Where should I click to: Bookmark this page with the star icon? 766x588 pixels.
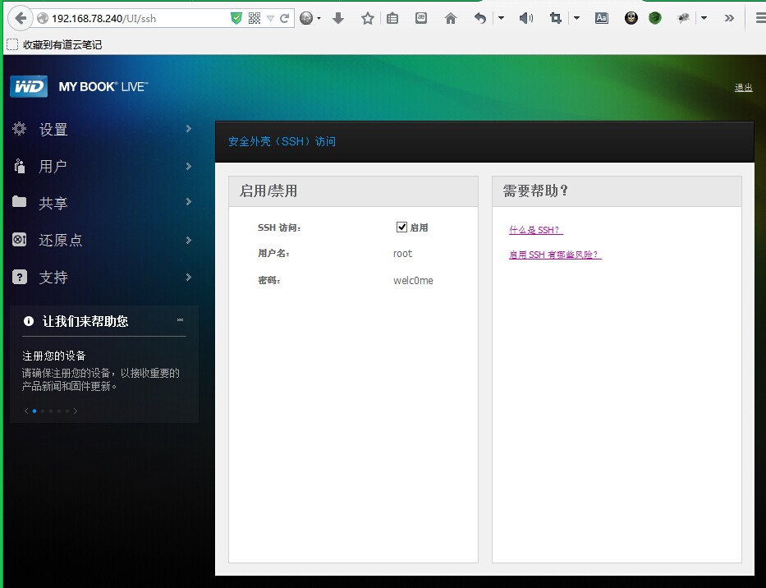pyautogui.click(x=367, y=19)
